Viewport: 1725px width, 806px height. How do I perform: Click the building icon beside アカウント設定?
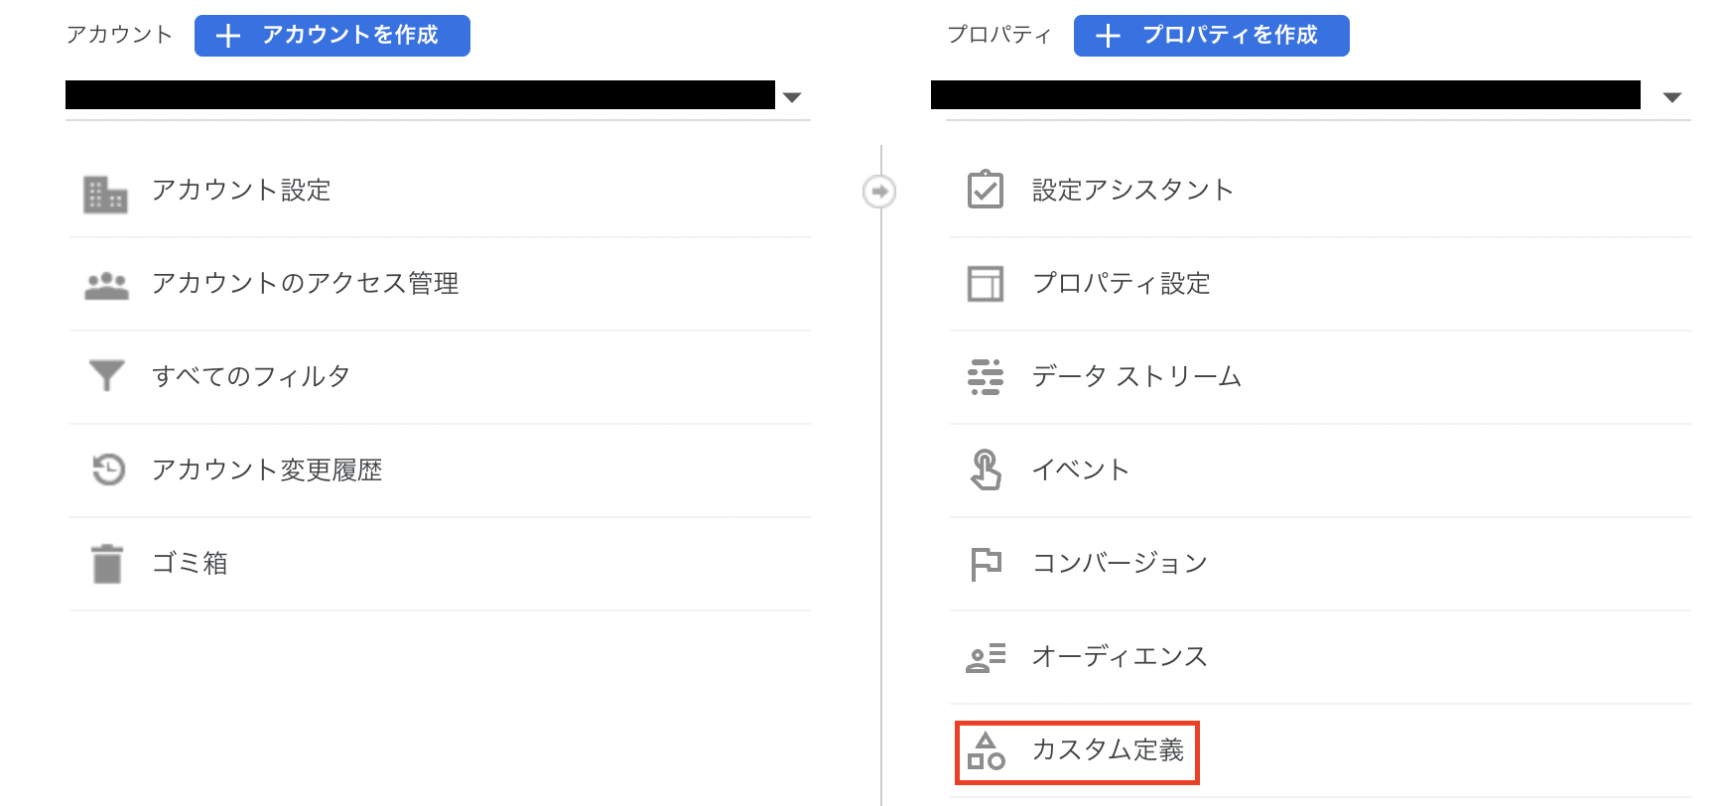[x=105, y=195]
